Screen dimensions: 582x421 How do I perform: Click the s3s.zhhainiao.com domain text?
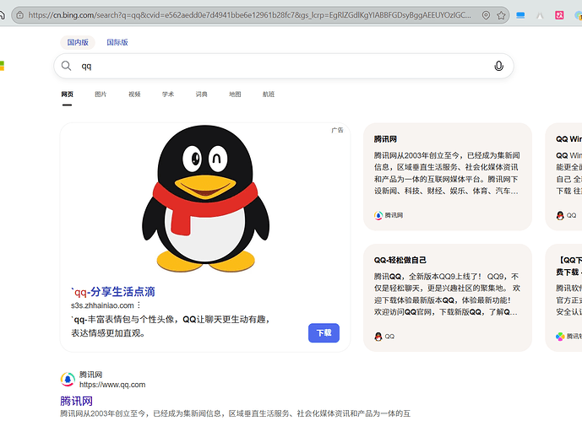[x=102, y=305]
